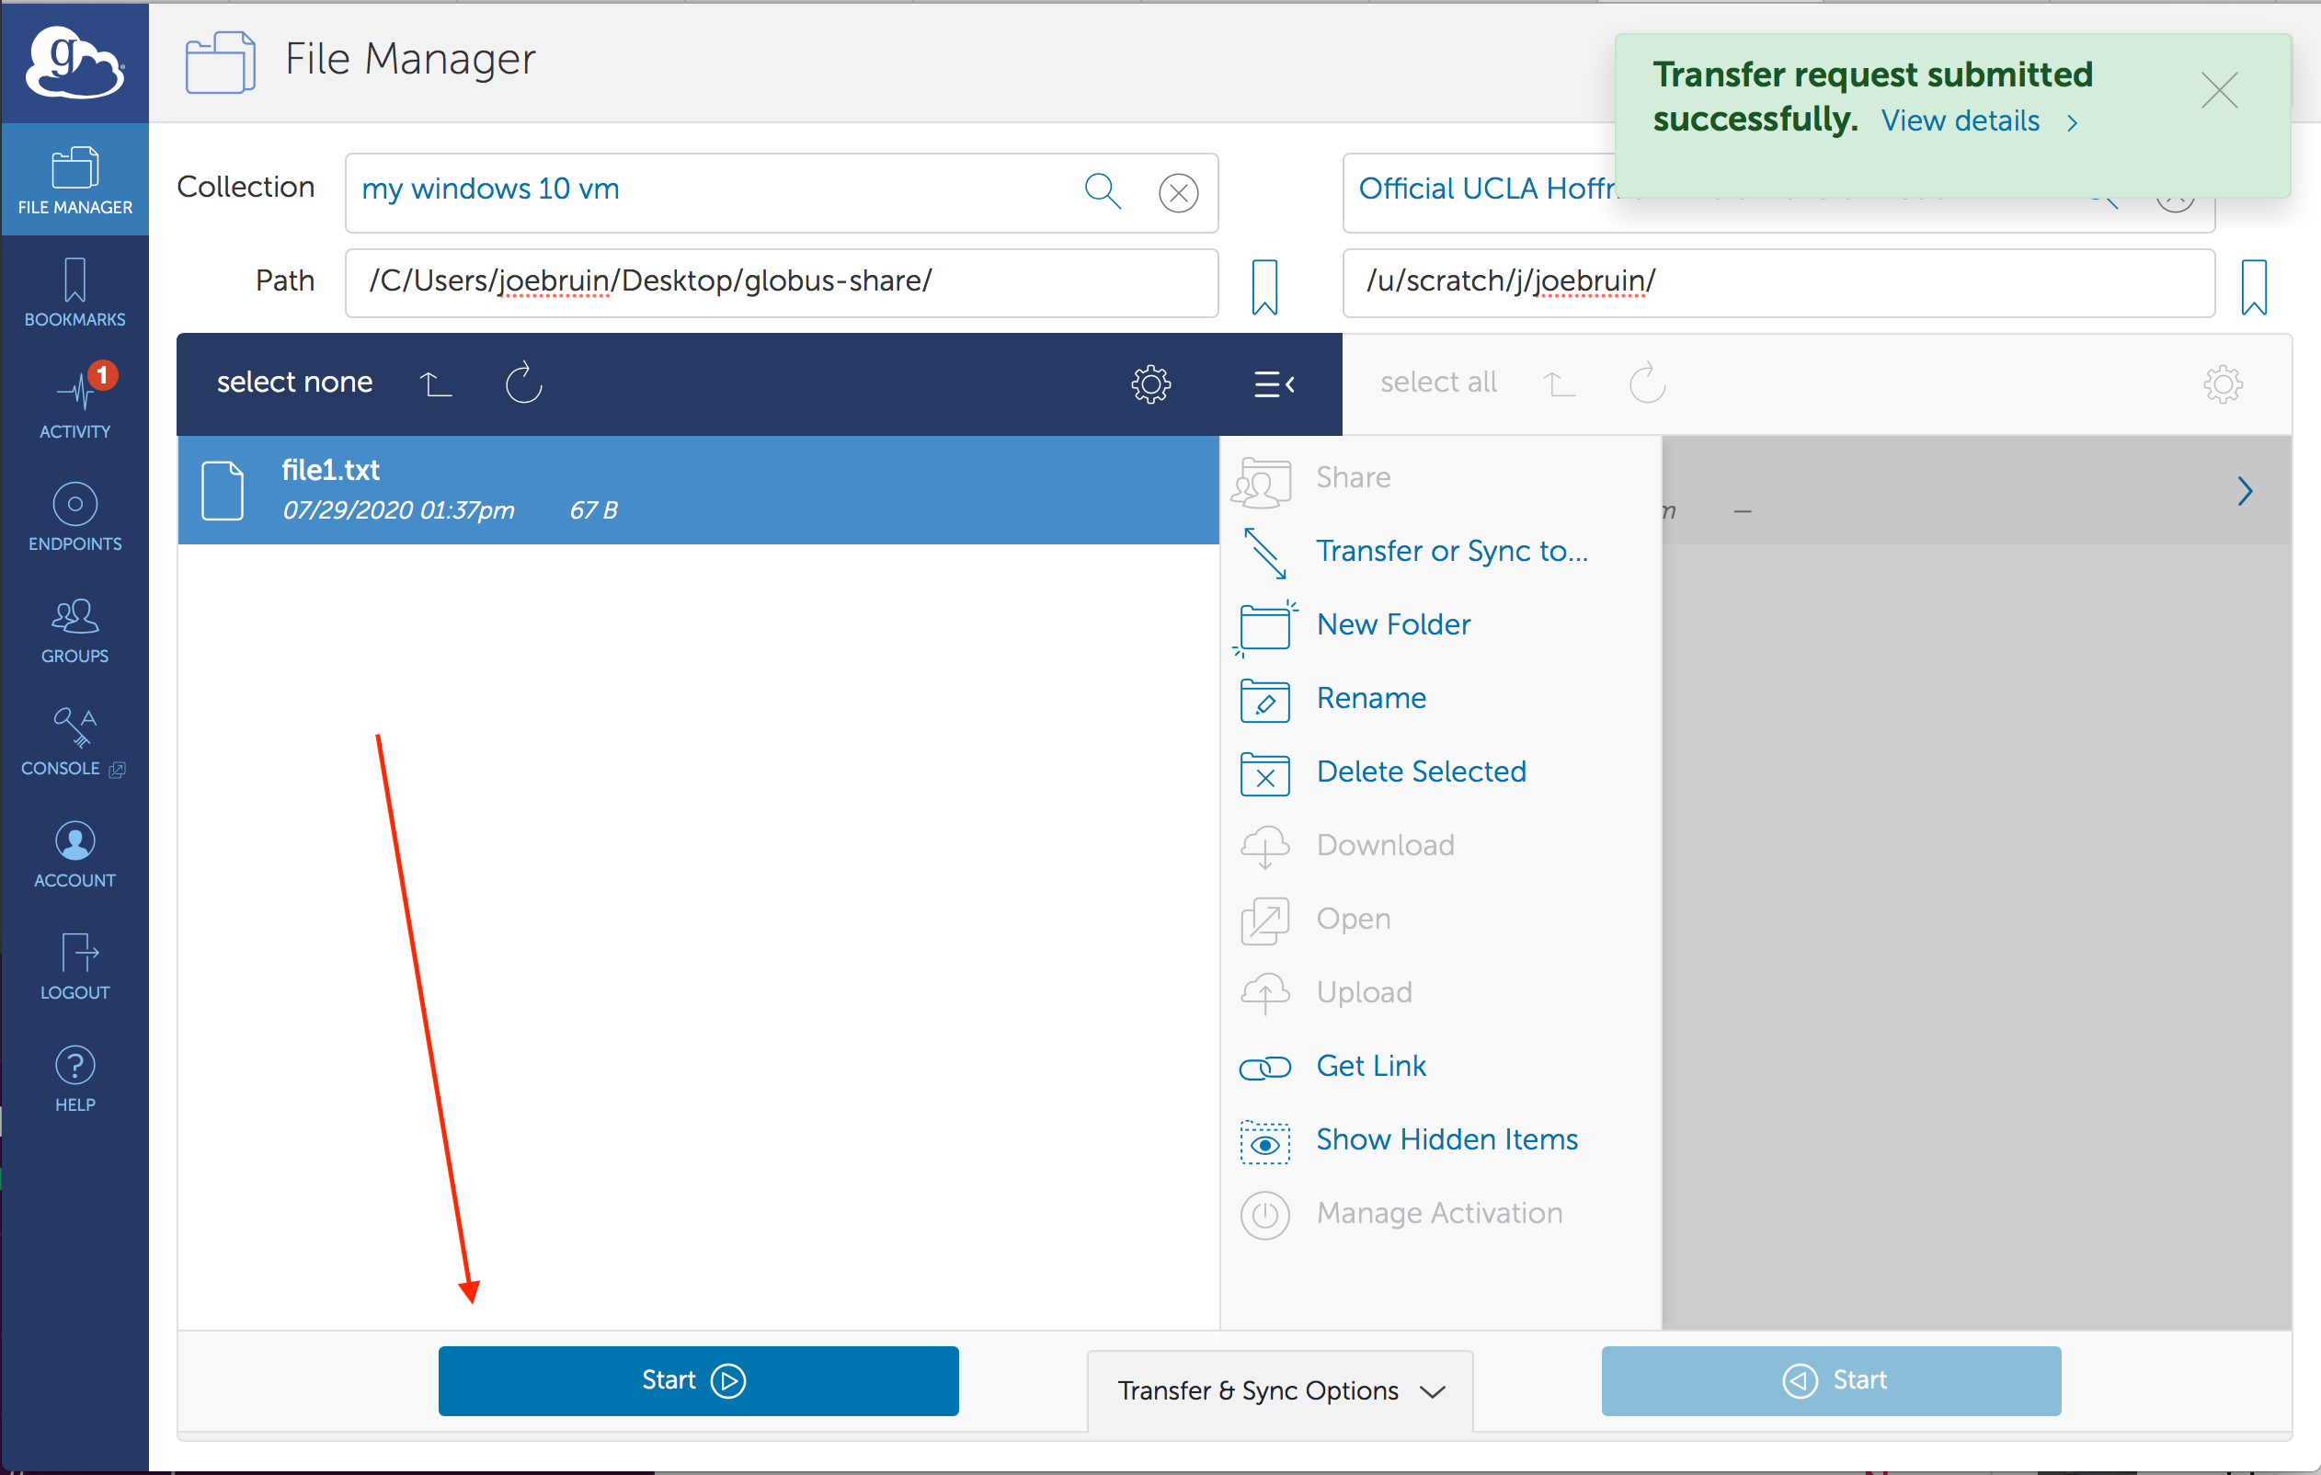
Task: Go to Endpoints
Action: click(74, 517)
